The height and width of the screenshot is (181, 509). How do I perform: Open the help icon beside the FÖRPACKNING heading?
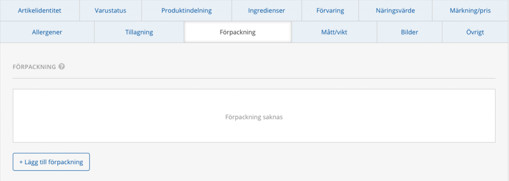click(x=62, y=67)
